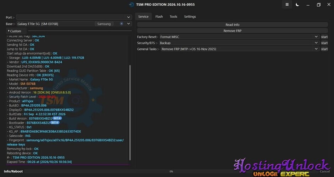Click the Info/Reboot button
The image size is (334, 177).
[x=13, y=171]
